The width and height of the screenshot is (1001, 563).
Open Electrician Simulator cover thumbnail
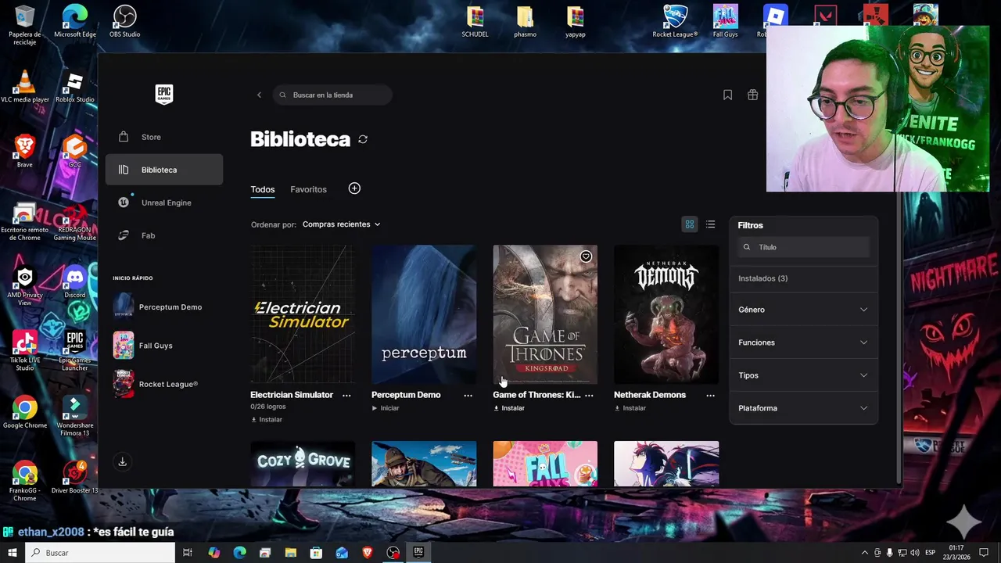[x=303, y=314]
